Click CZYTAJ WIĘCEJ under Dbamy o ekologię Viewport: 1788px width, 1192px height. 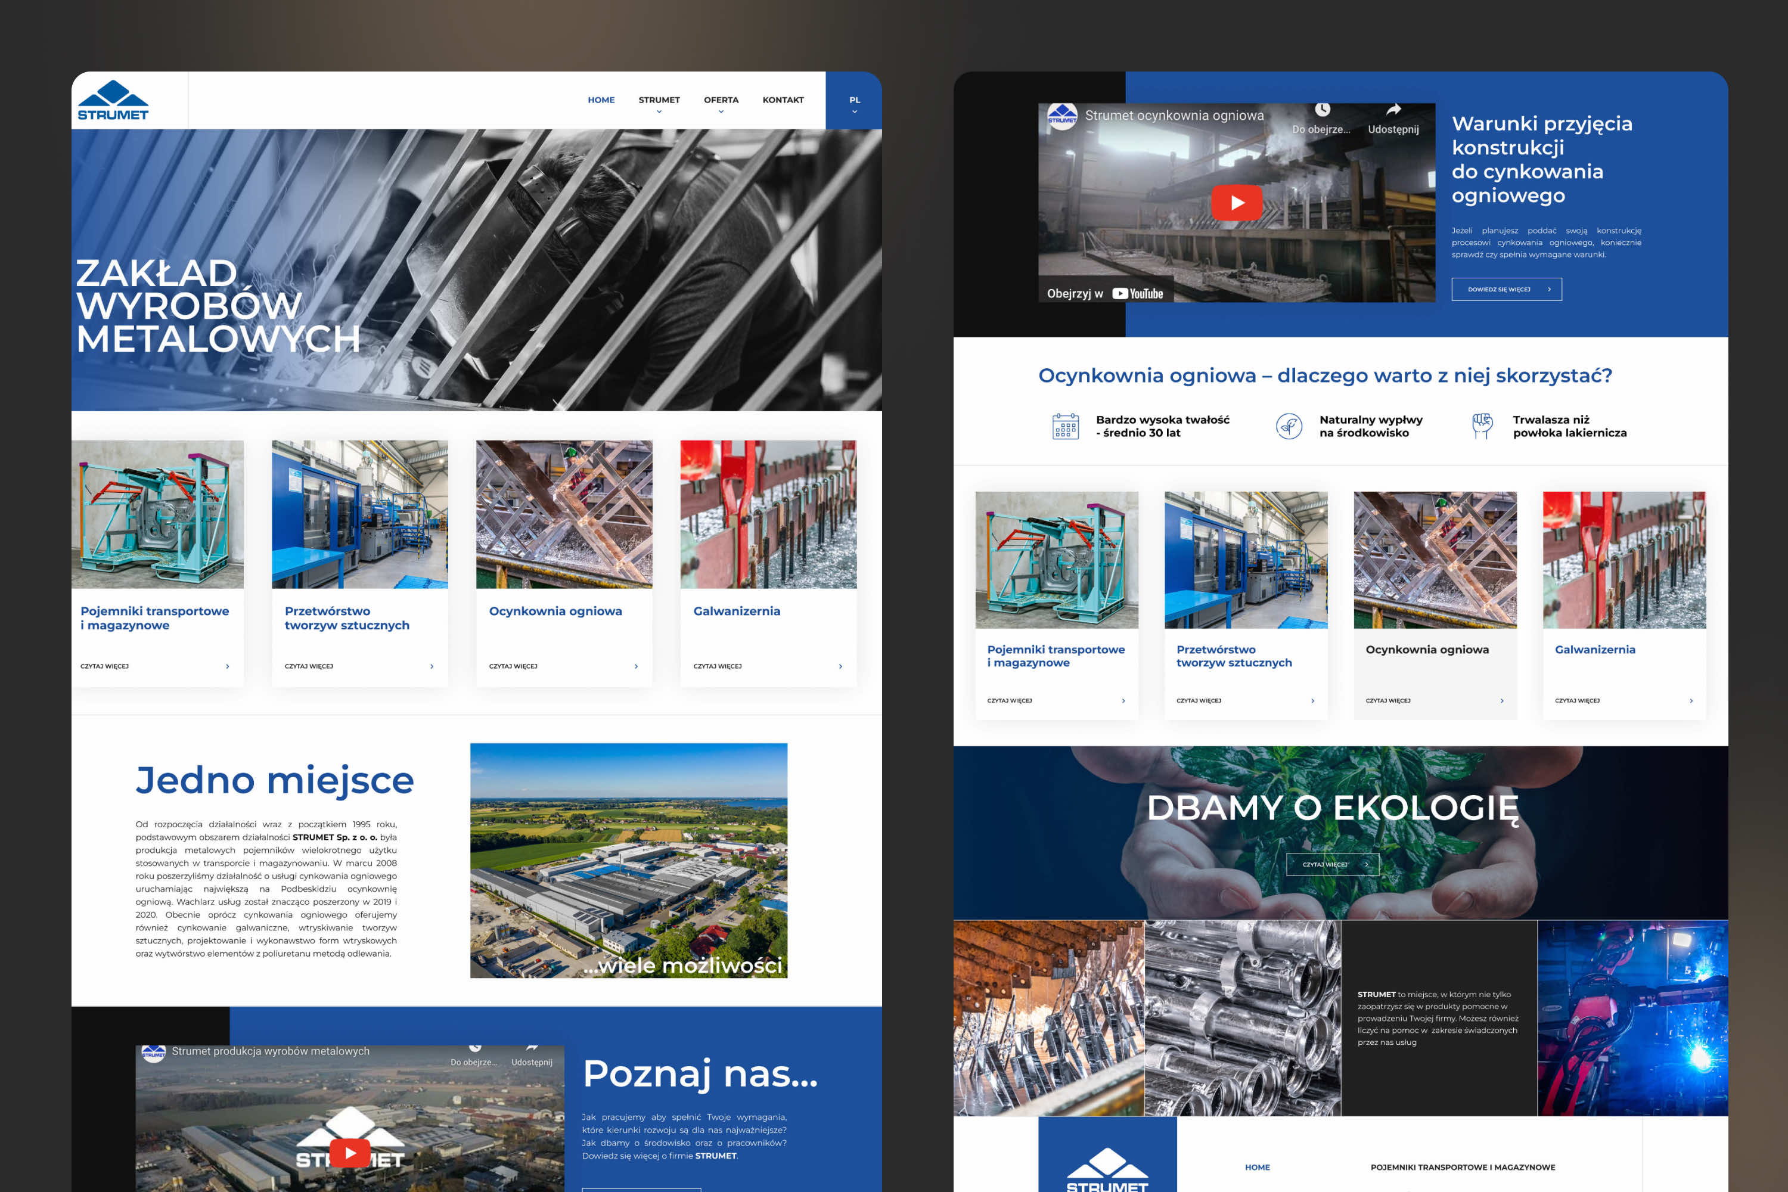click(1332, 864)
